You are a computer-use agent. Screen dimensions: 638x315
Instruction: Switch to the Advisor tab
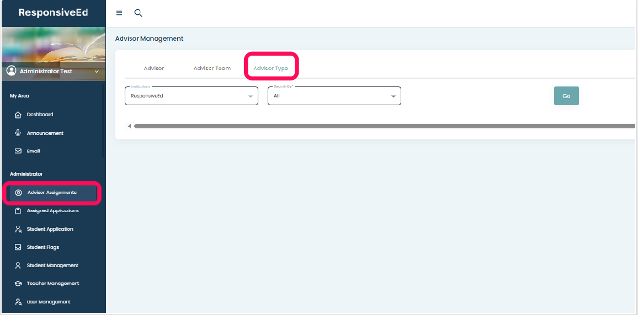(154, 68)
